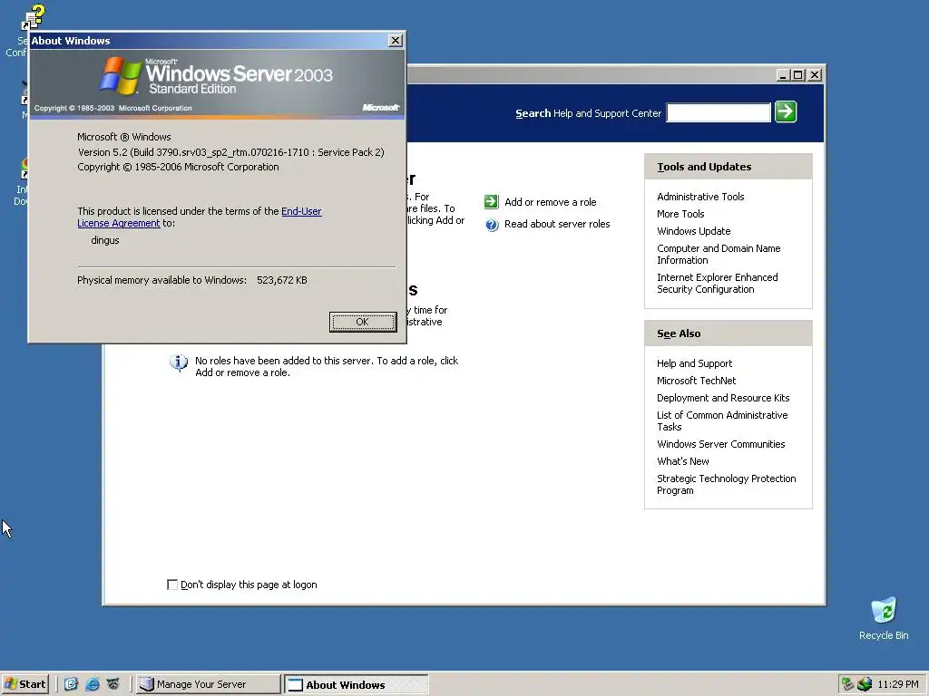Click Windows Server Communities link

pos(720,444)
